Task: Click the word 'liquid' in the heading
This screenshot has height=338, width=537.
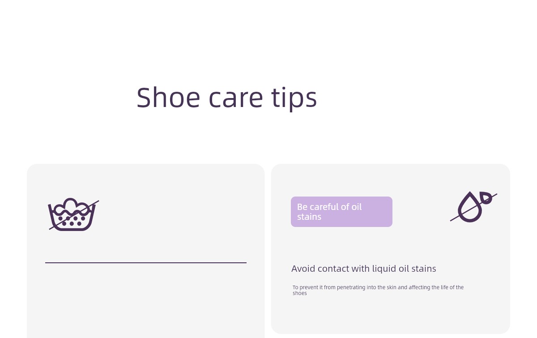Action: point(384,269)
